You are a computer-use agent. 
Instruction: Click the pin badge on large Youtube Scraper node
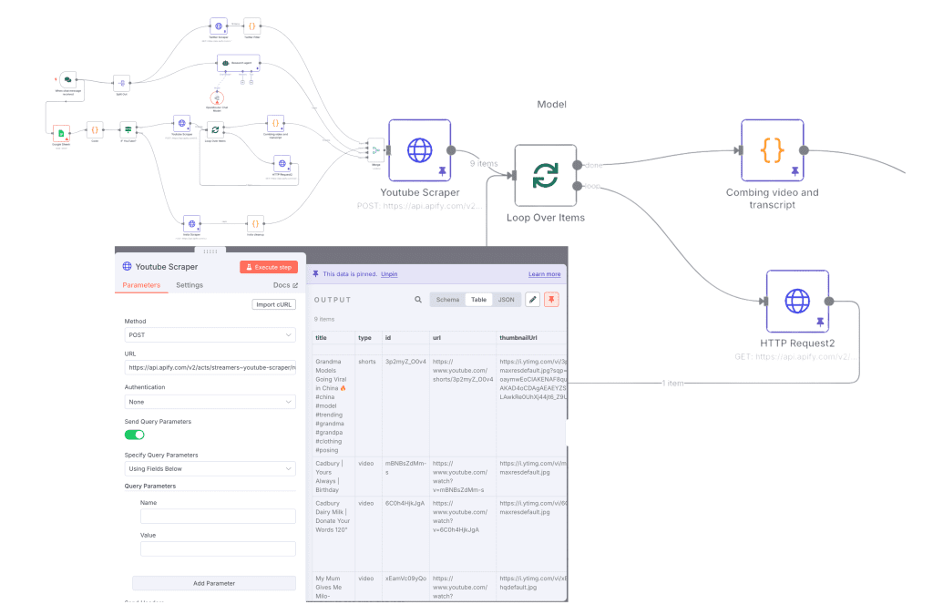click(x=442, y=171)
